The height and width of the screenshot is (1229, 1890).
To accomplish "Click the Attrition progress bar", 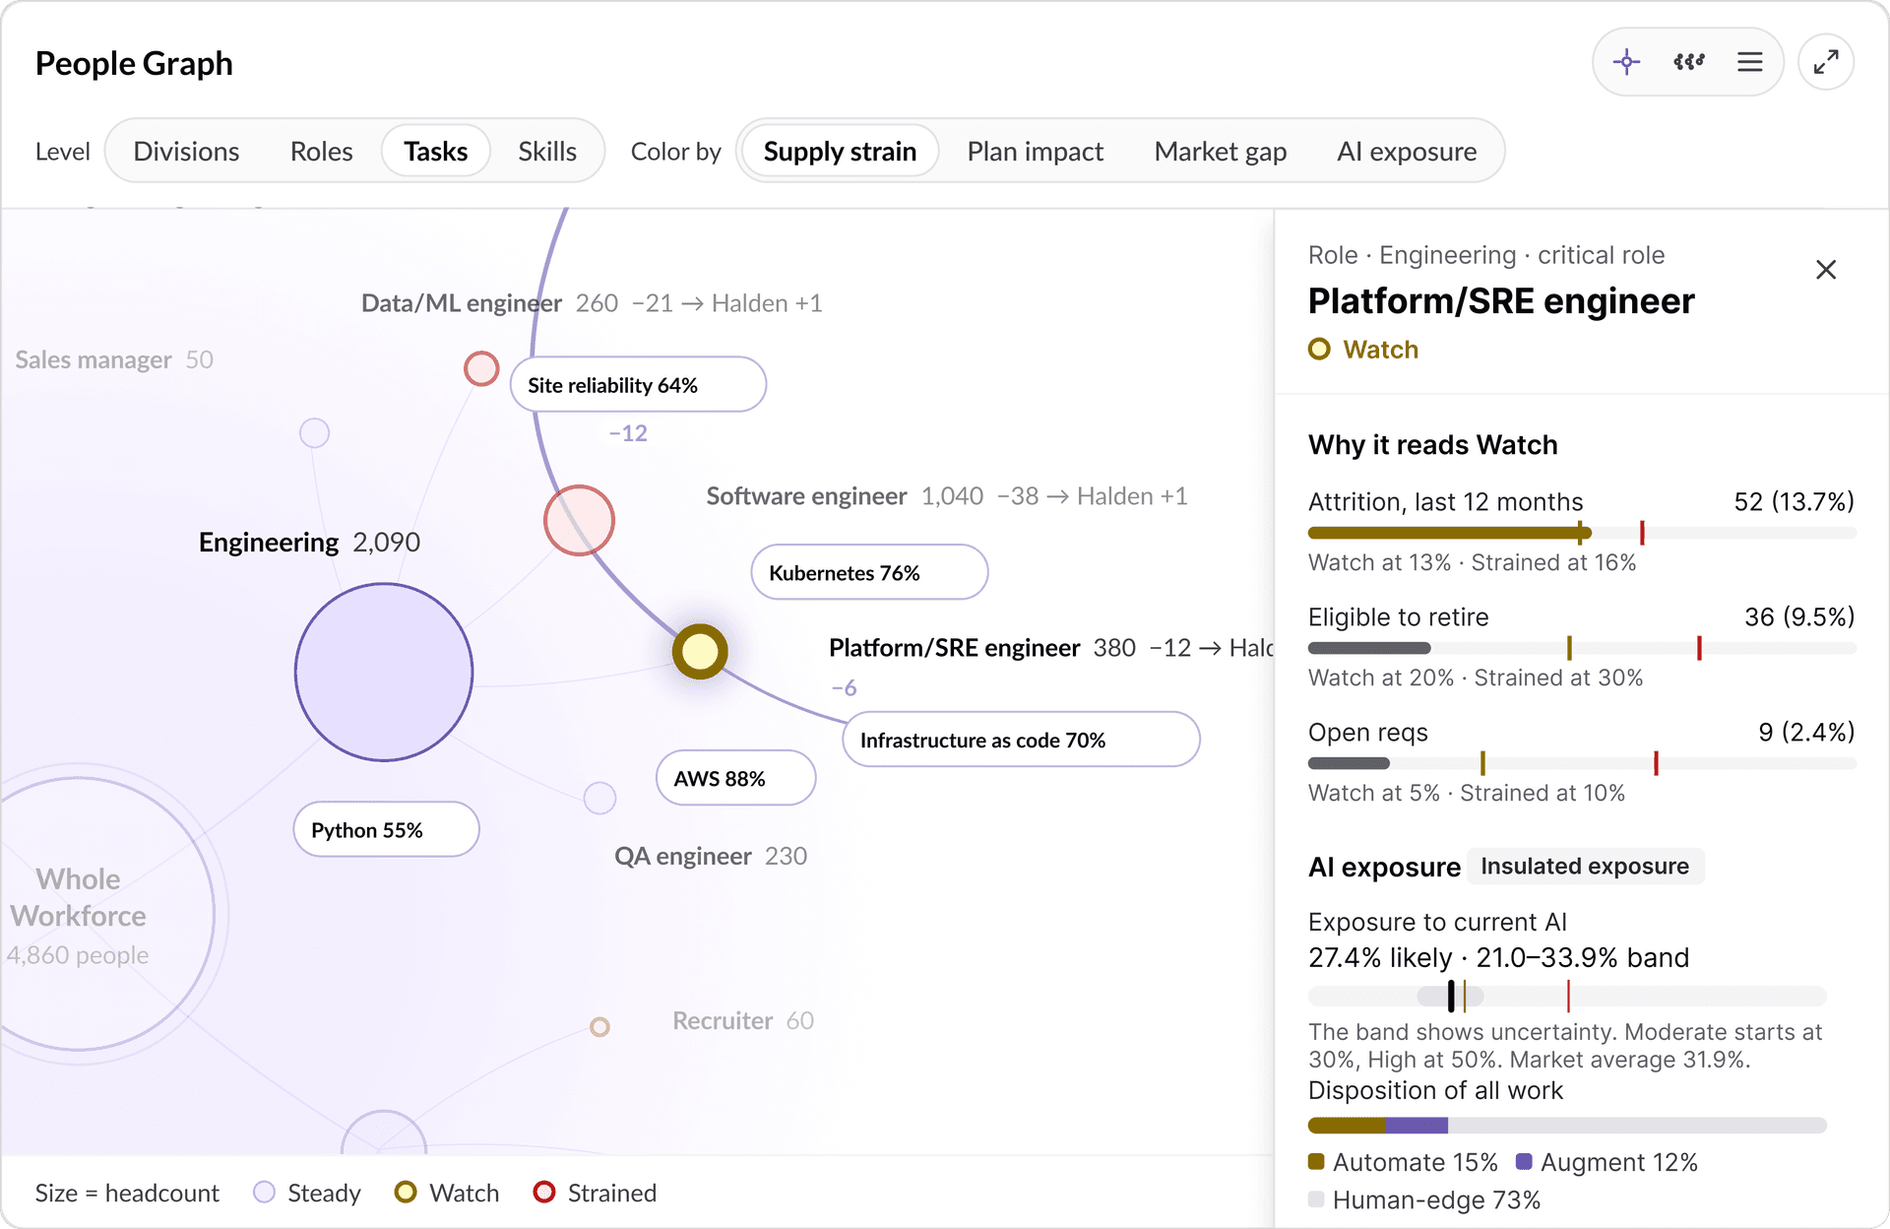I will coord(1582,533).
